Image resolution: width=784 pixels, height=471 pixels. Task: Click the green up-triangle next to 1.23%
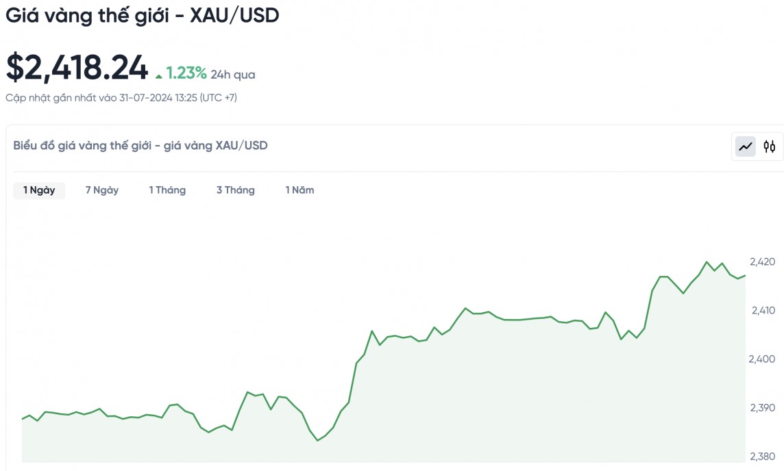159,75
